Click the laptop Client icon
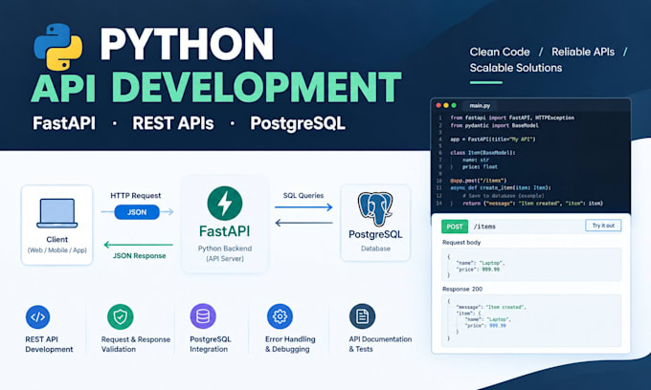Viewport: 651px width, 390px height. (x=56, y=213)
